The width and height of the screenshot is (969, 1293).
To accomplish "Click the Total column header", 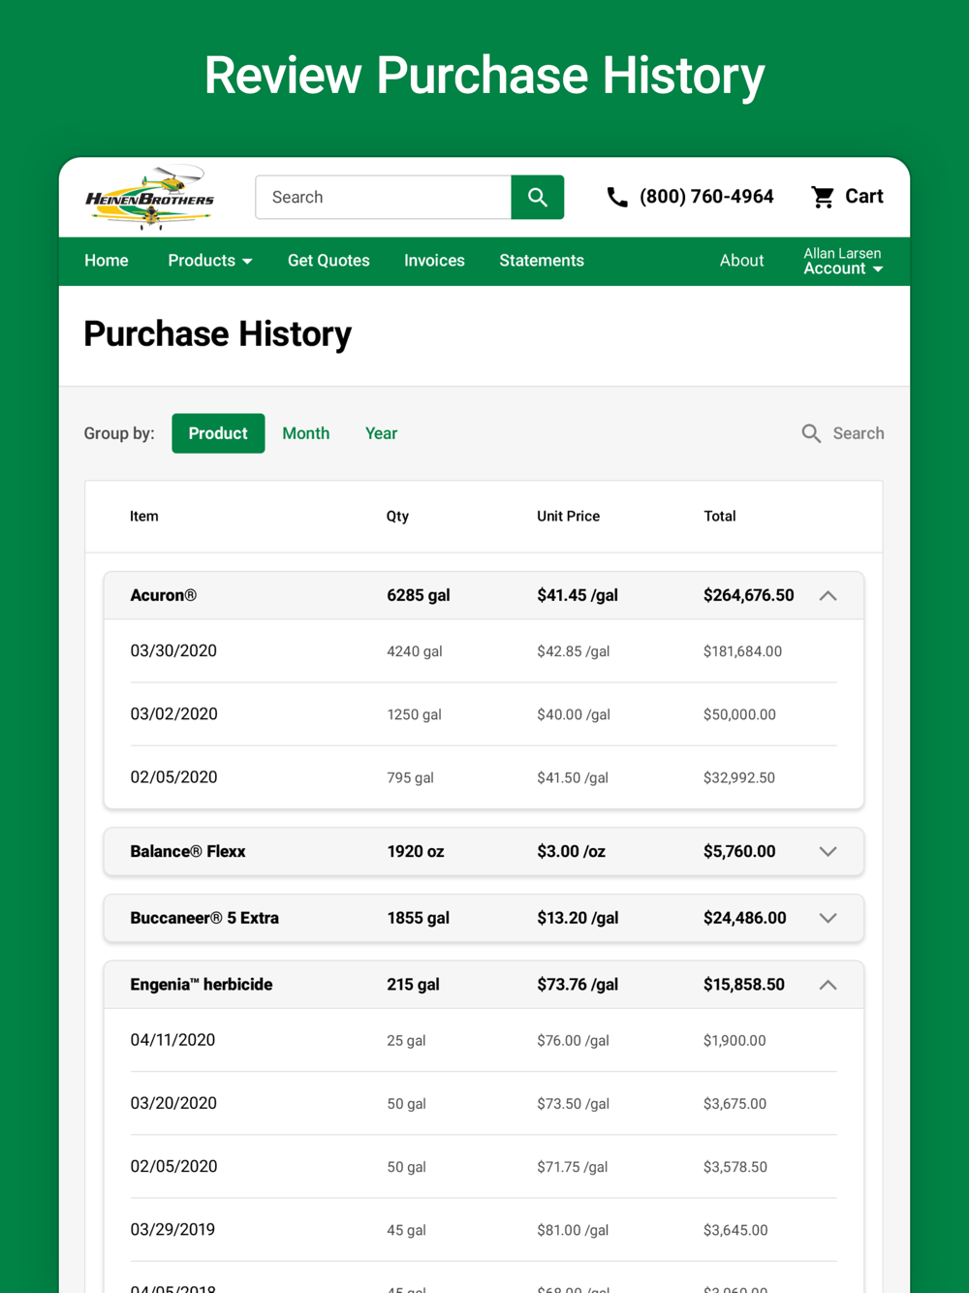I will (x=720, y=516).
